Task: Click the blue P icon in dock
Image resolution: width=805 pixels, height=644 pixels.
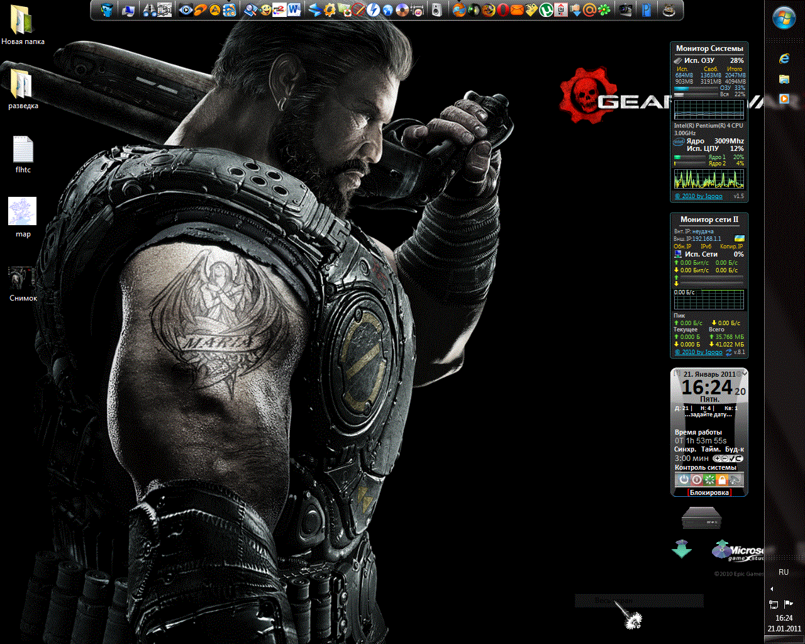Action: 646,10
